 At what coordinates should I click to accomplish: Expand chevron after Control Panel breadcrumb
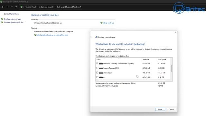pyautogui.click(x=37, y=7)
